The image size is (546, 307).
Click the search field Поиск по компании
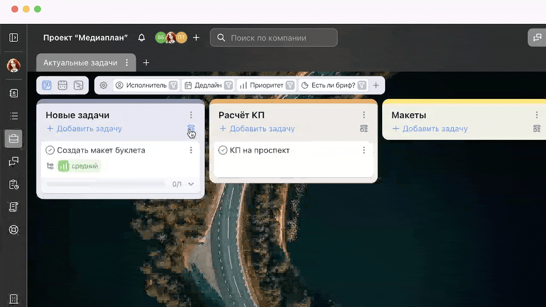pos(274,38)
